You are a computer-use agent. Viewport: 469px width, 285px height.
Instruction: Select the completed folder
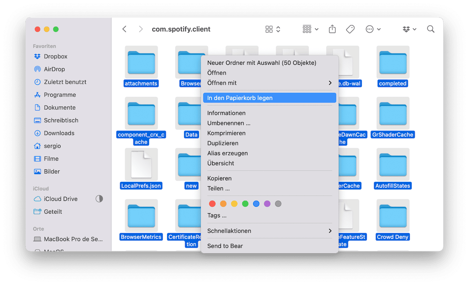pyautogui.click(x=393, y=66)
